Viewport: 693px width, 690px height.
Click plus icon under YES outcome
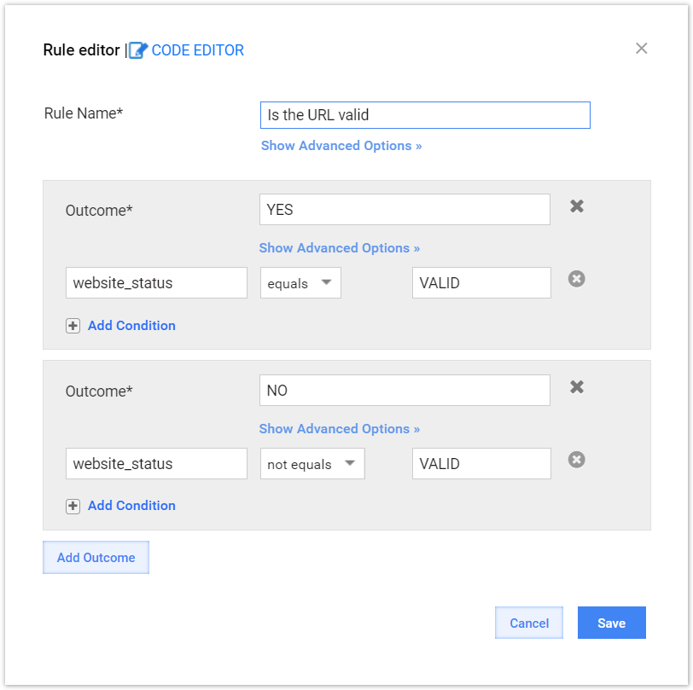click(73, 326)
